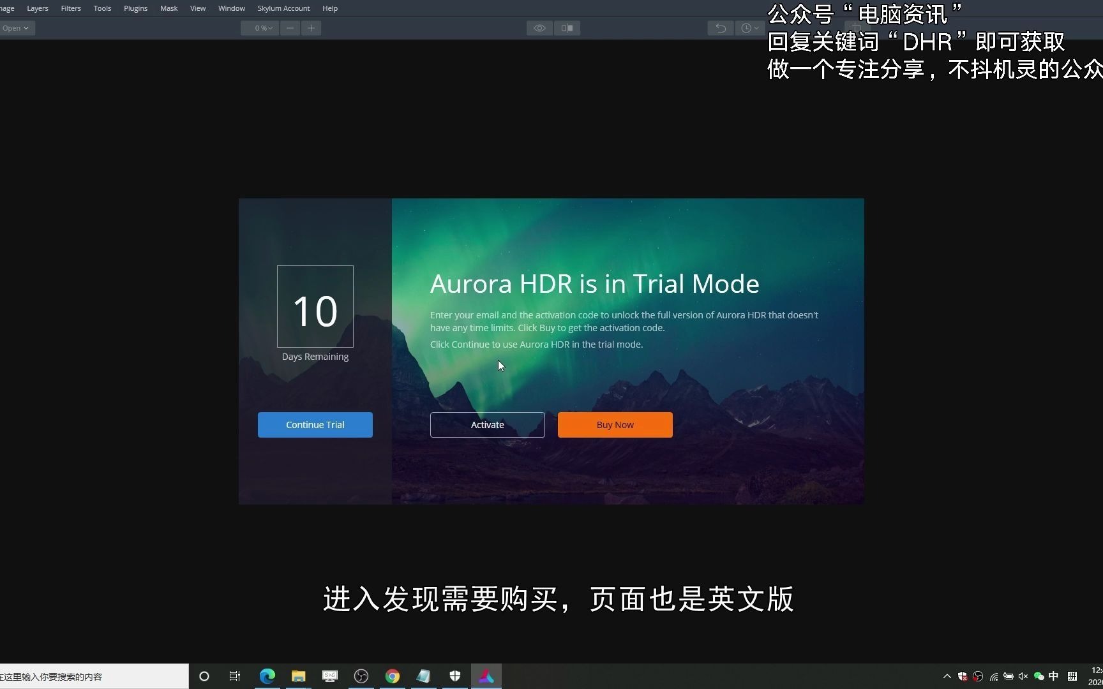This screenshot has height=689, width=1103.
Task: Unmute the volume icon in system tray
Action: pos(1024,676)
